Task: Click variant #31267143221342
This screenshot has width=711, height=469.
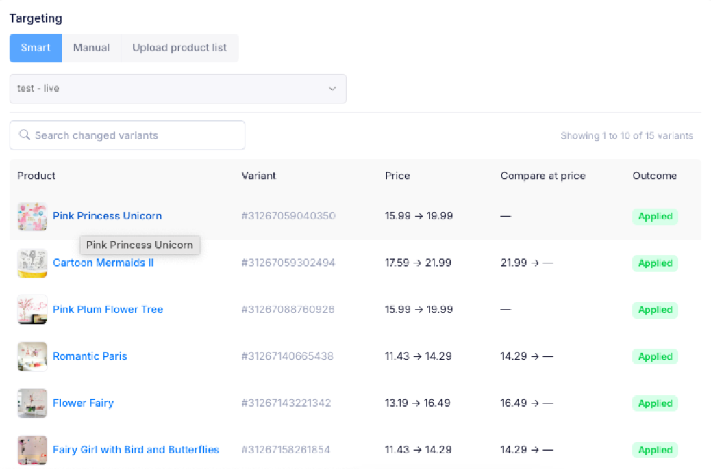Action: pyautogui.click(x=286, y=403)
